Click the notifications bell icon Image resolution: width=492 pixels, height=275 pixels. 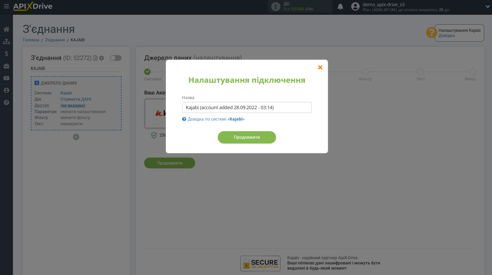340,7
